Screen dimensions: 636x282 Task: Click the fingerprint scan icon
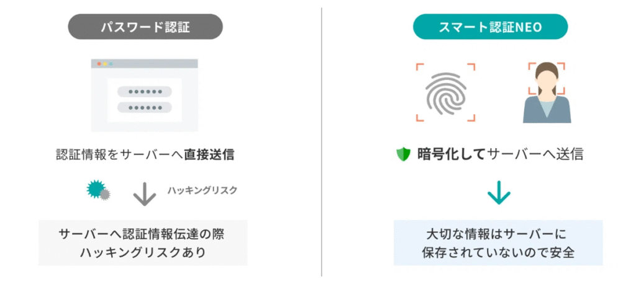(445, 92)
